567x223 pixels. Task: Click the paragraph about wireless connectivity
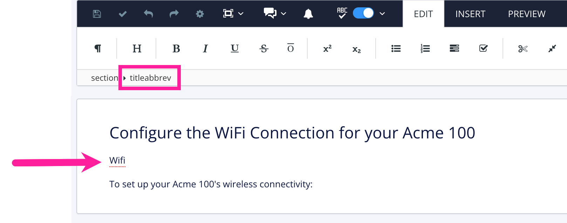211,184
